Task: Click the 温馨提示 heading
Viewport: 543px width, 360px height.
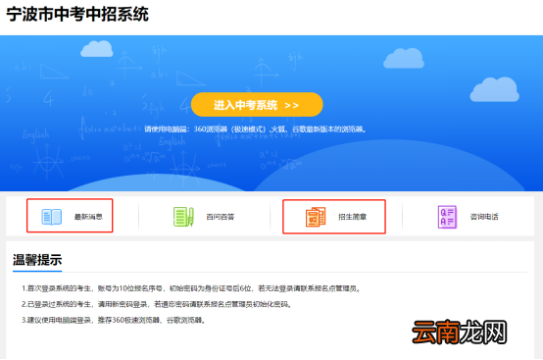Action: (x=37, y=260)
